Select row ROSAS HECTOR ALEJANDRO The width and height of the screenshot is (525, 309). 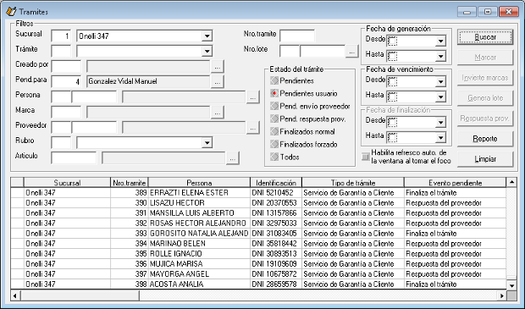[258, 223]
